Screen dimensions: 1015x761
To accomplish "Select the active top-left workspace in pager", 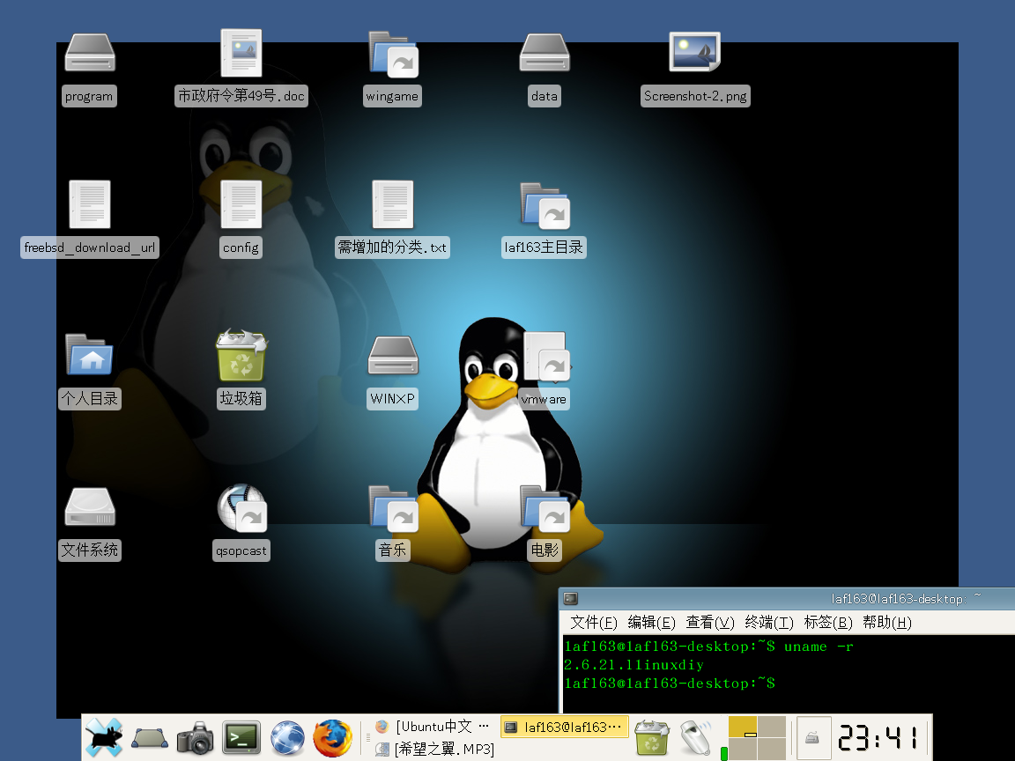I will coord(743,727).
